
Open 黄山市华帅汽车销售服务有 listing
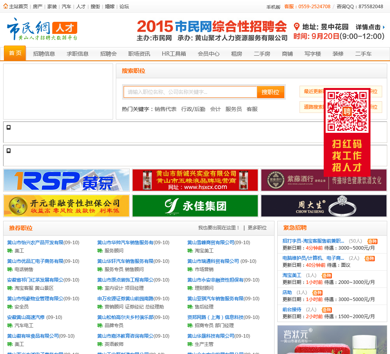pyautogui.click(x=125, y=243)
